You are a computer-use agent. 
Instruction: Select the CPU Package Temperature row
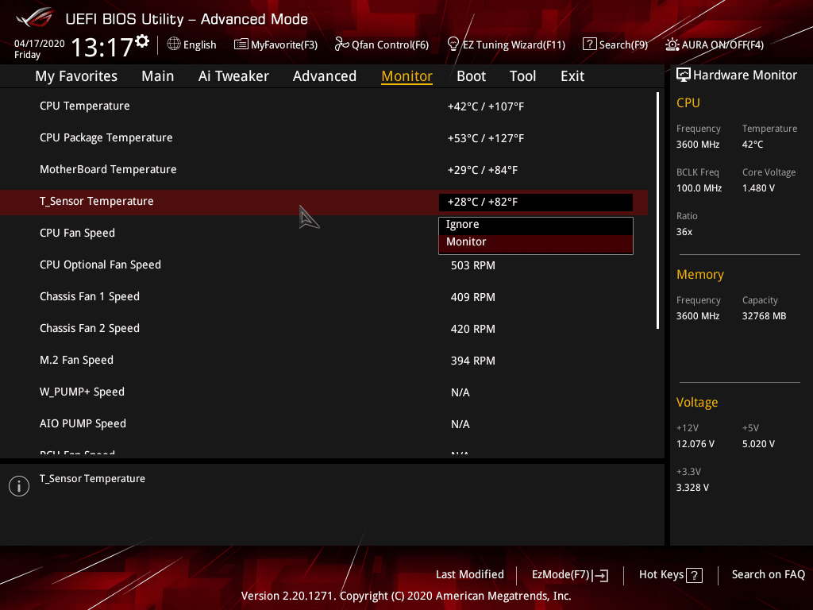[x=324, y=138]
